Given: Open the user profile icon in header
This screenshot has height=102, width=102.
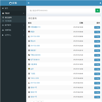Looking at the screenshot, I should click(x=100, y=3).
